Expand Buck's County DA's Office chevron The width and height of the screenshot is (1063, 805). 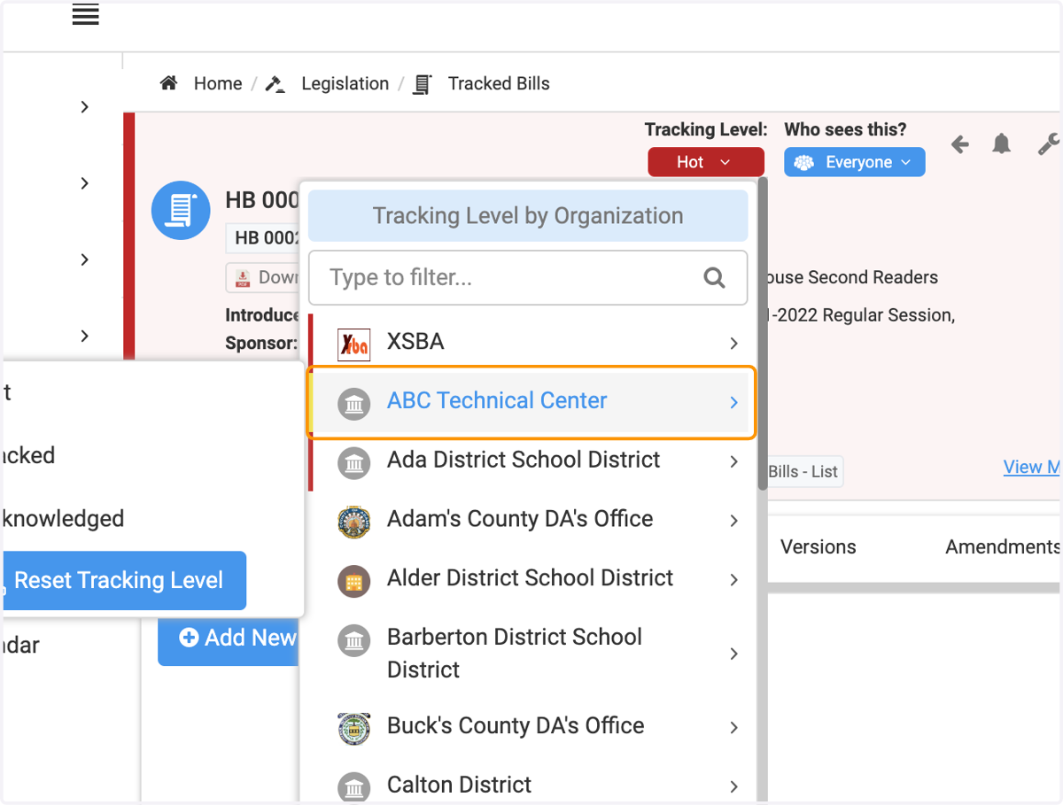click(733, 727)
